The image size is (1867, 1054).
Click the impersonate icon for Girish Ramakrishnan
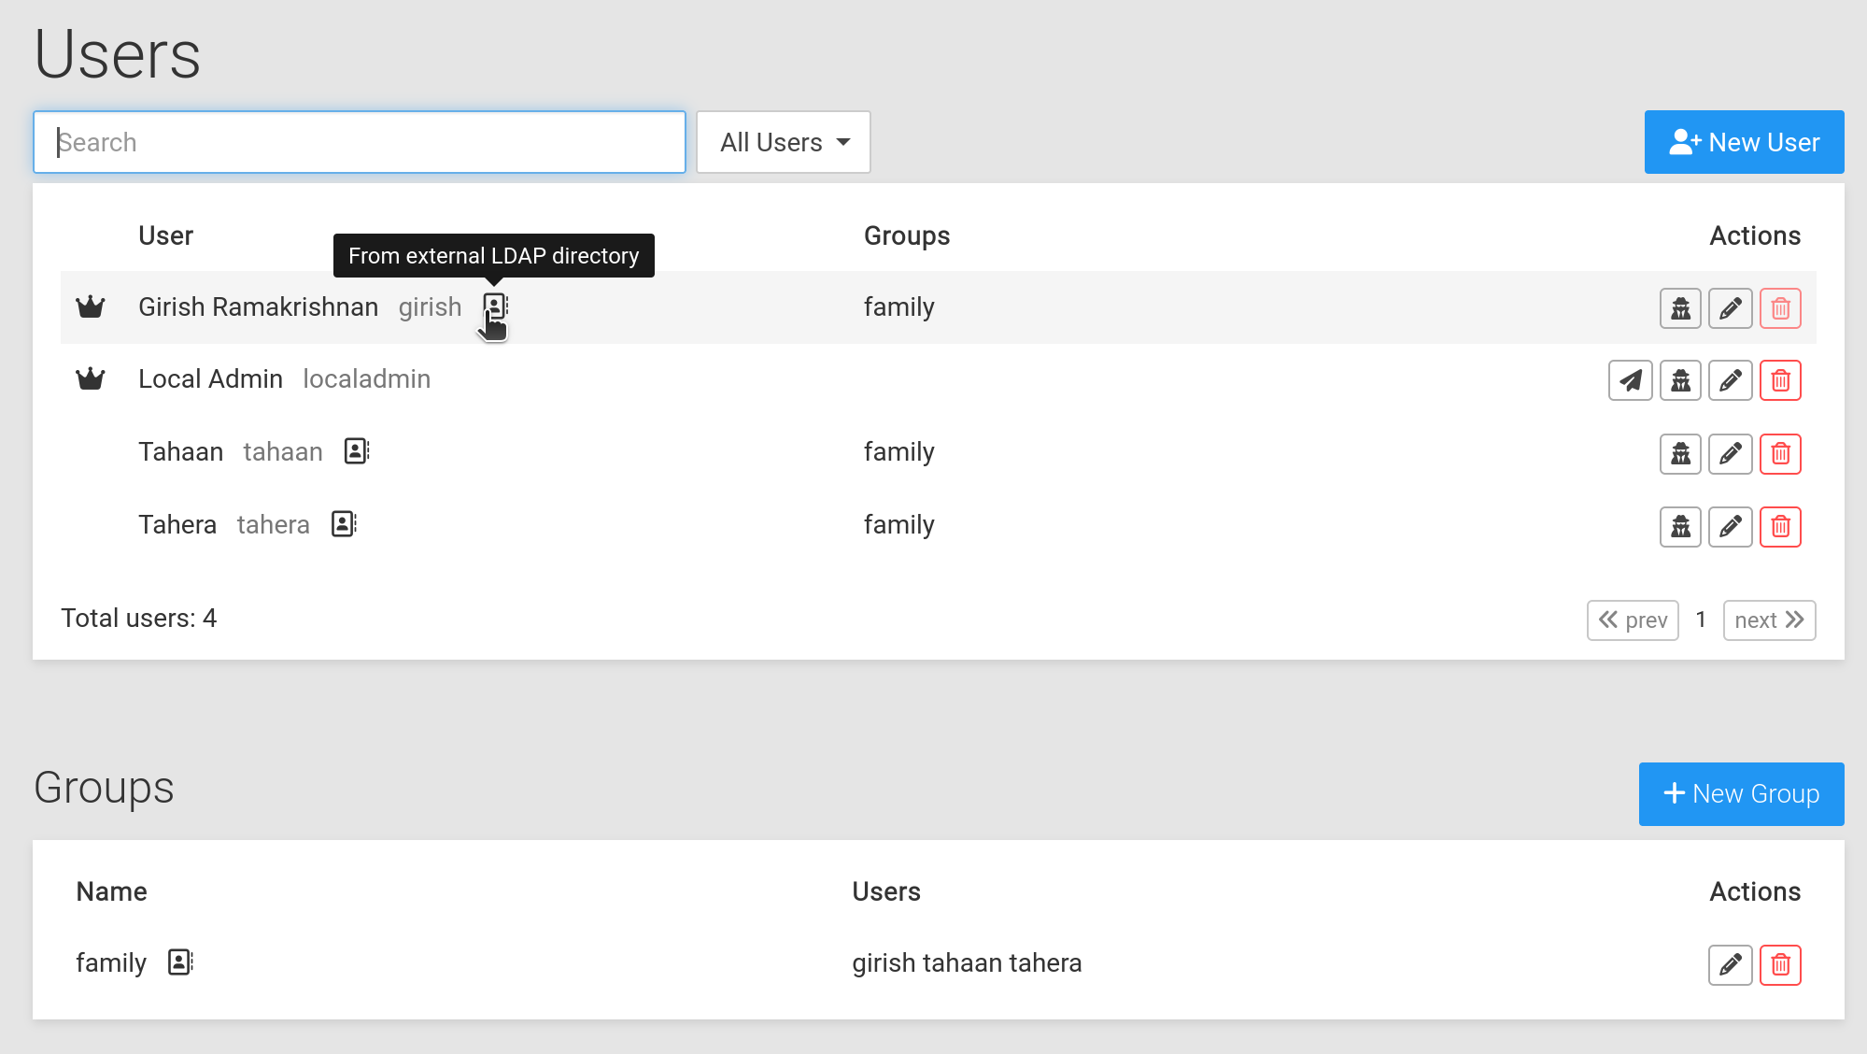point(1680,308)
